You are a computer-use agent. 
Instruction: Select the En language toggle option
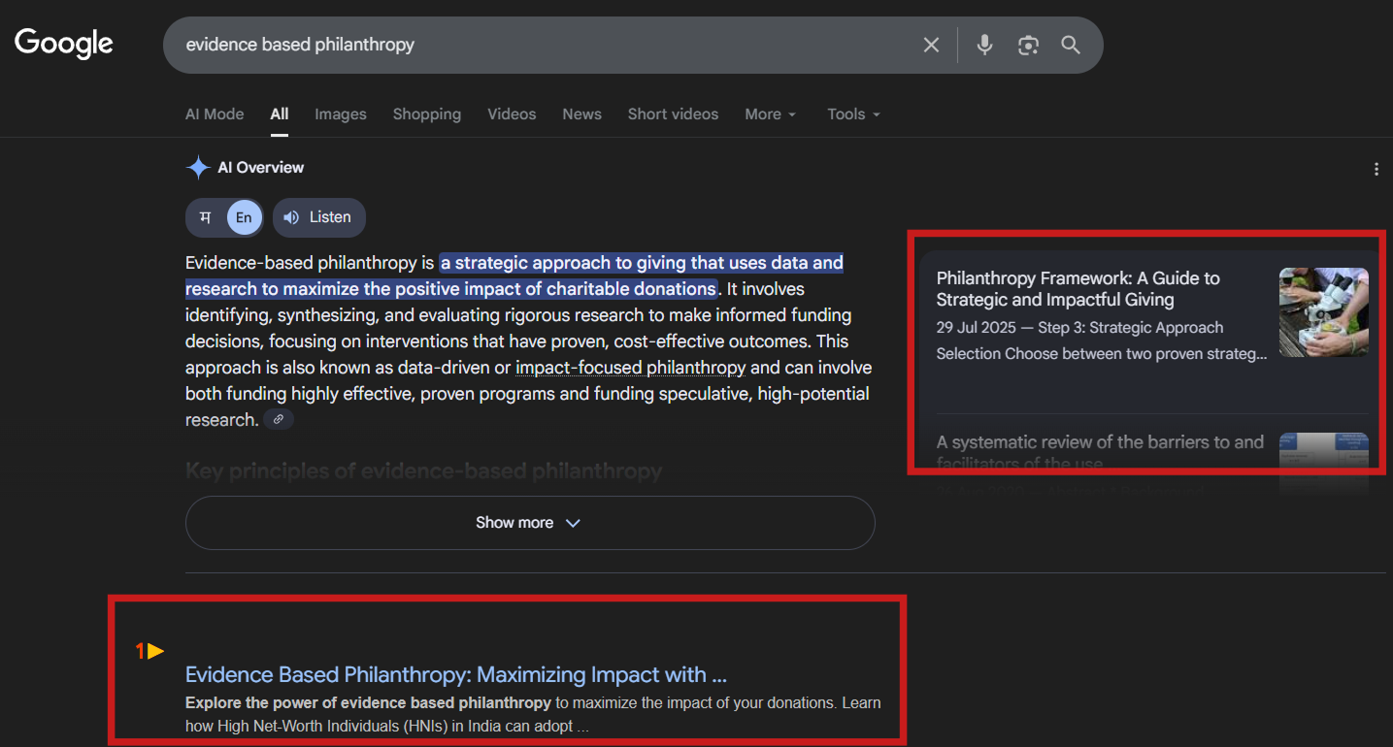point(244,217)
